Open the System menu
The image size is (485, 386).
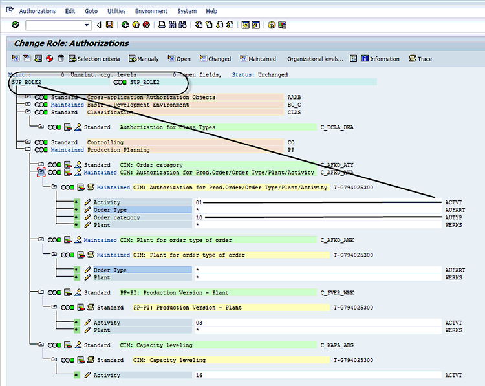pos(187,11)
